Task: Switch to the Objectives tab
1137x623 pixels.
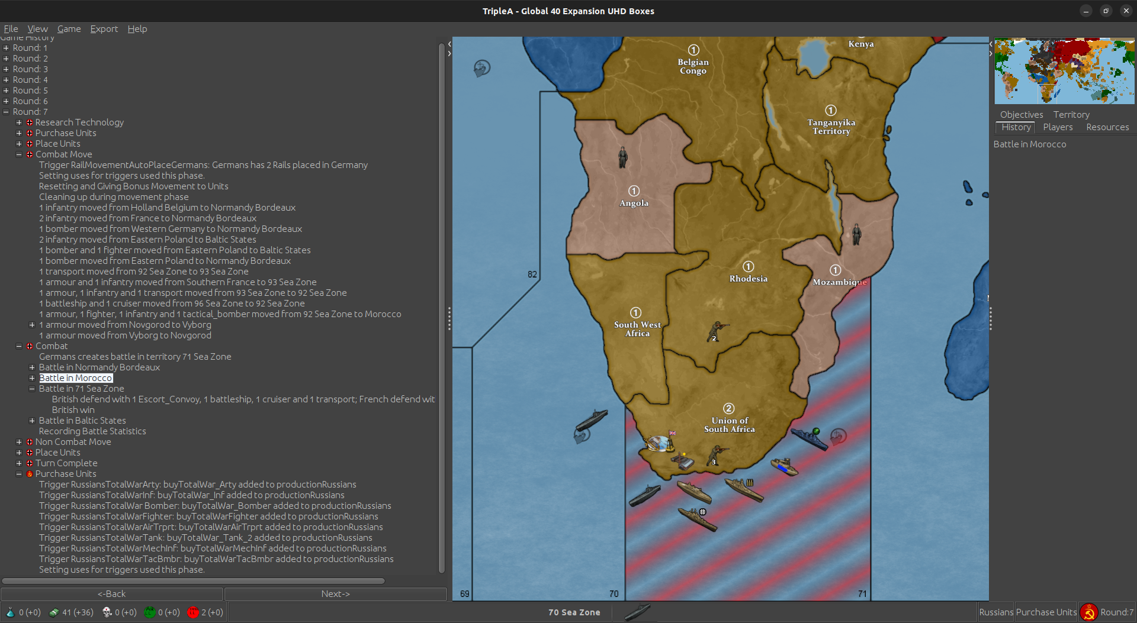Action: pyautogui.click(x=1022, y=115)
